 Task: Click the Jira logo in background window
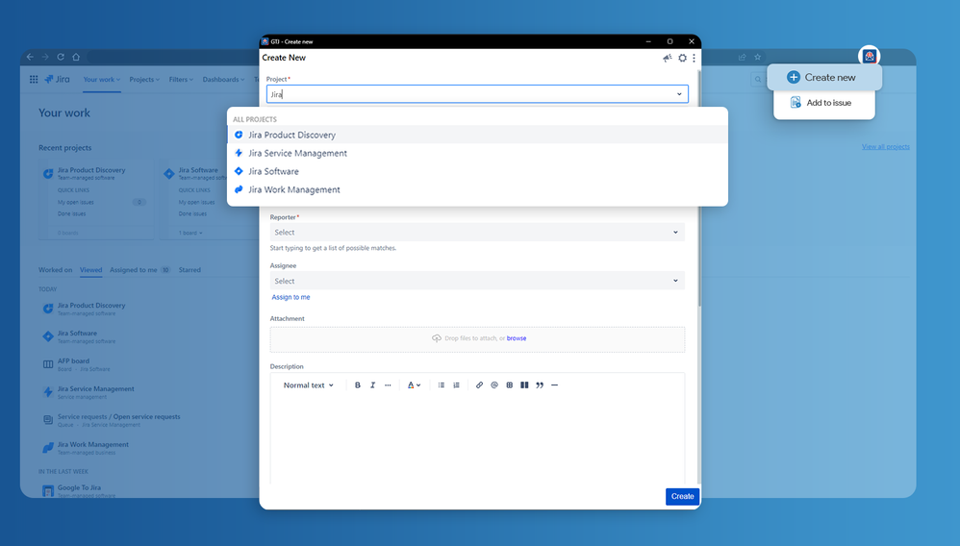(58, 79)
